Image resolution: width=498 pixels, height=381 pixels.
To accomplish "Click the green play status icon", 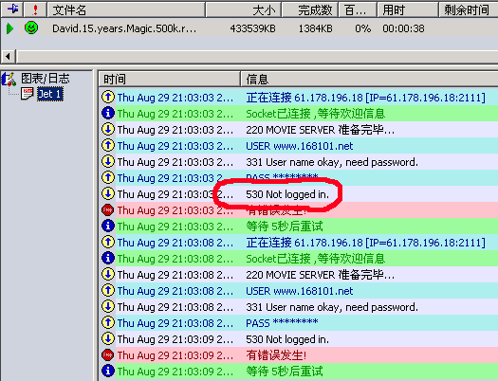I will pos(9,28).
